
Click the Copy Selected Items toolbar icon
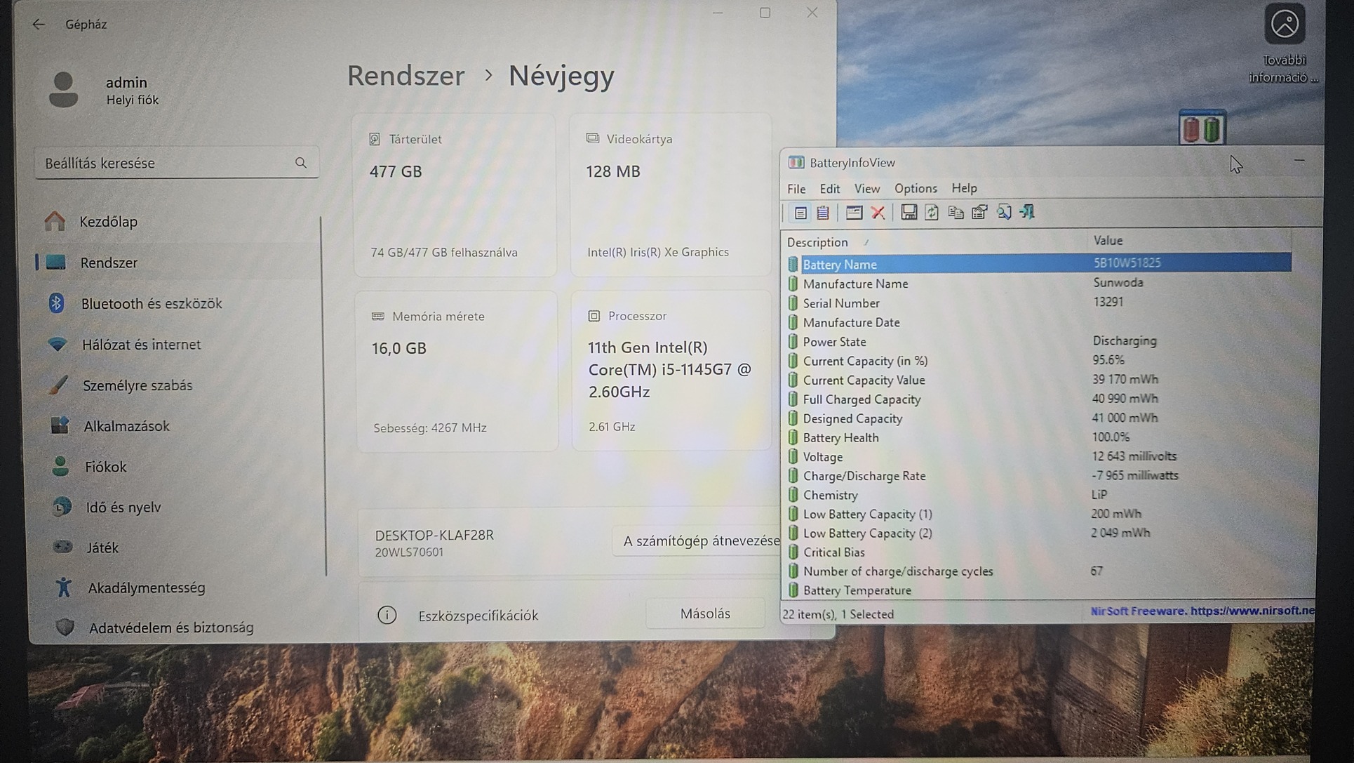coord(956,213)
